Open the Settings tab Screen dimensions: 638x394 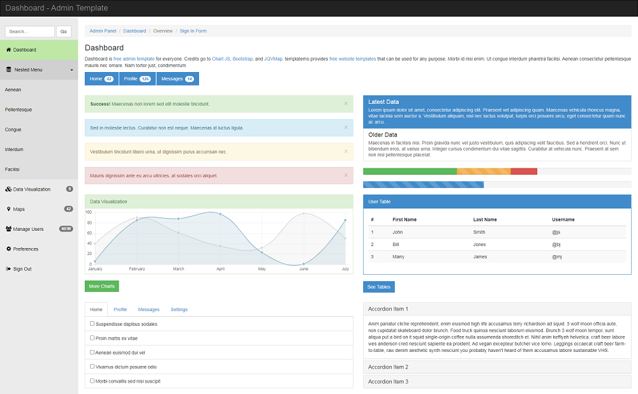179,309
